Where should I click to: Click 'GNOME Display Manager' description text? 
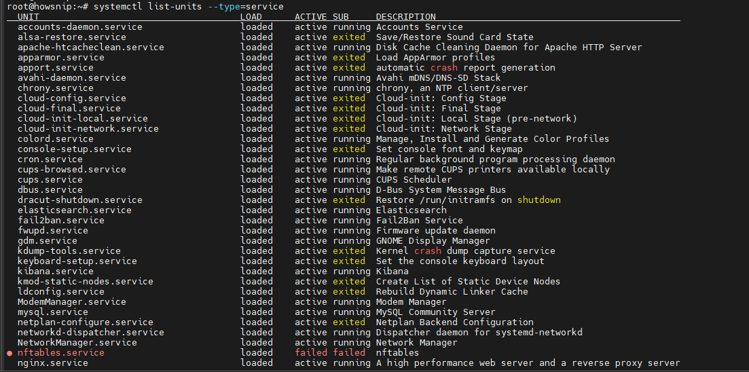[433, 241]
